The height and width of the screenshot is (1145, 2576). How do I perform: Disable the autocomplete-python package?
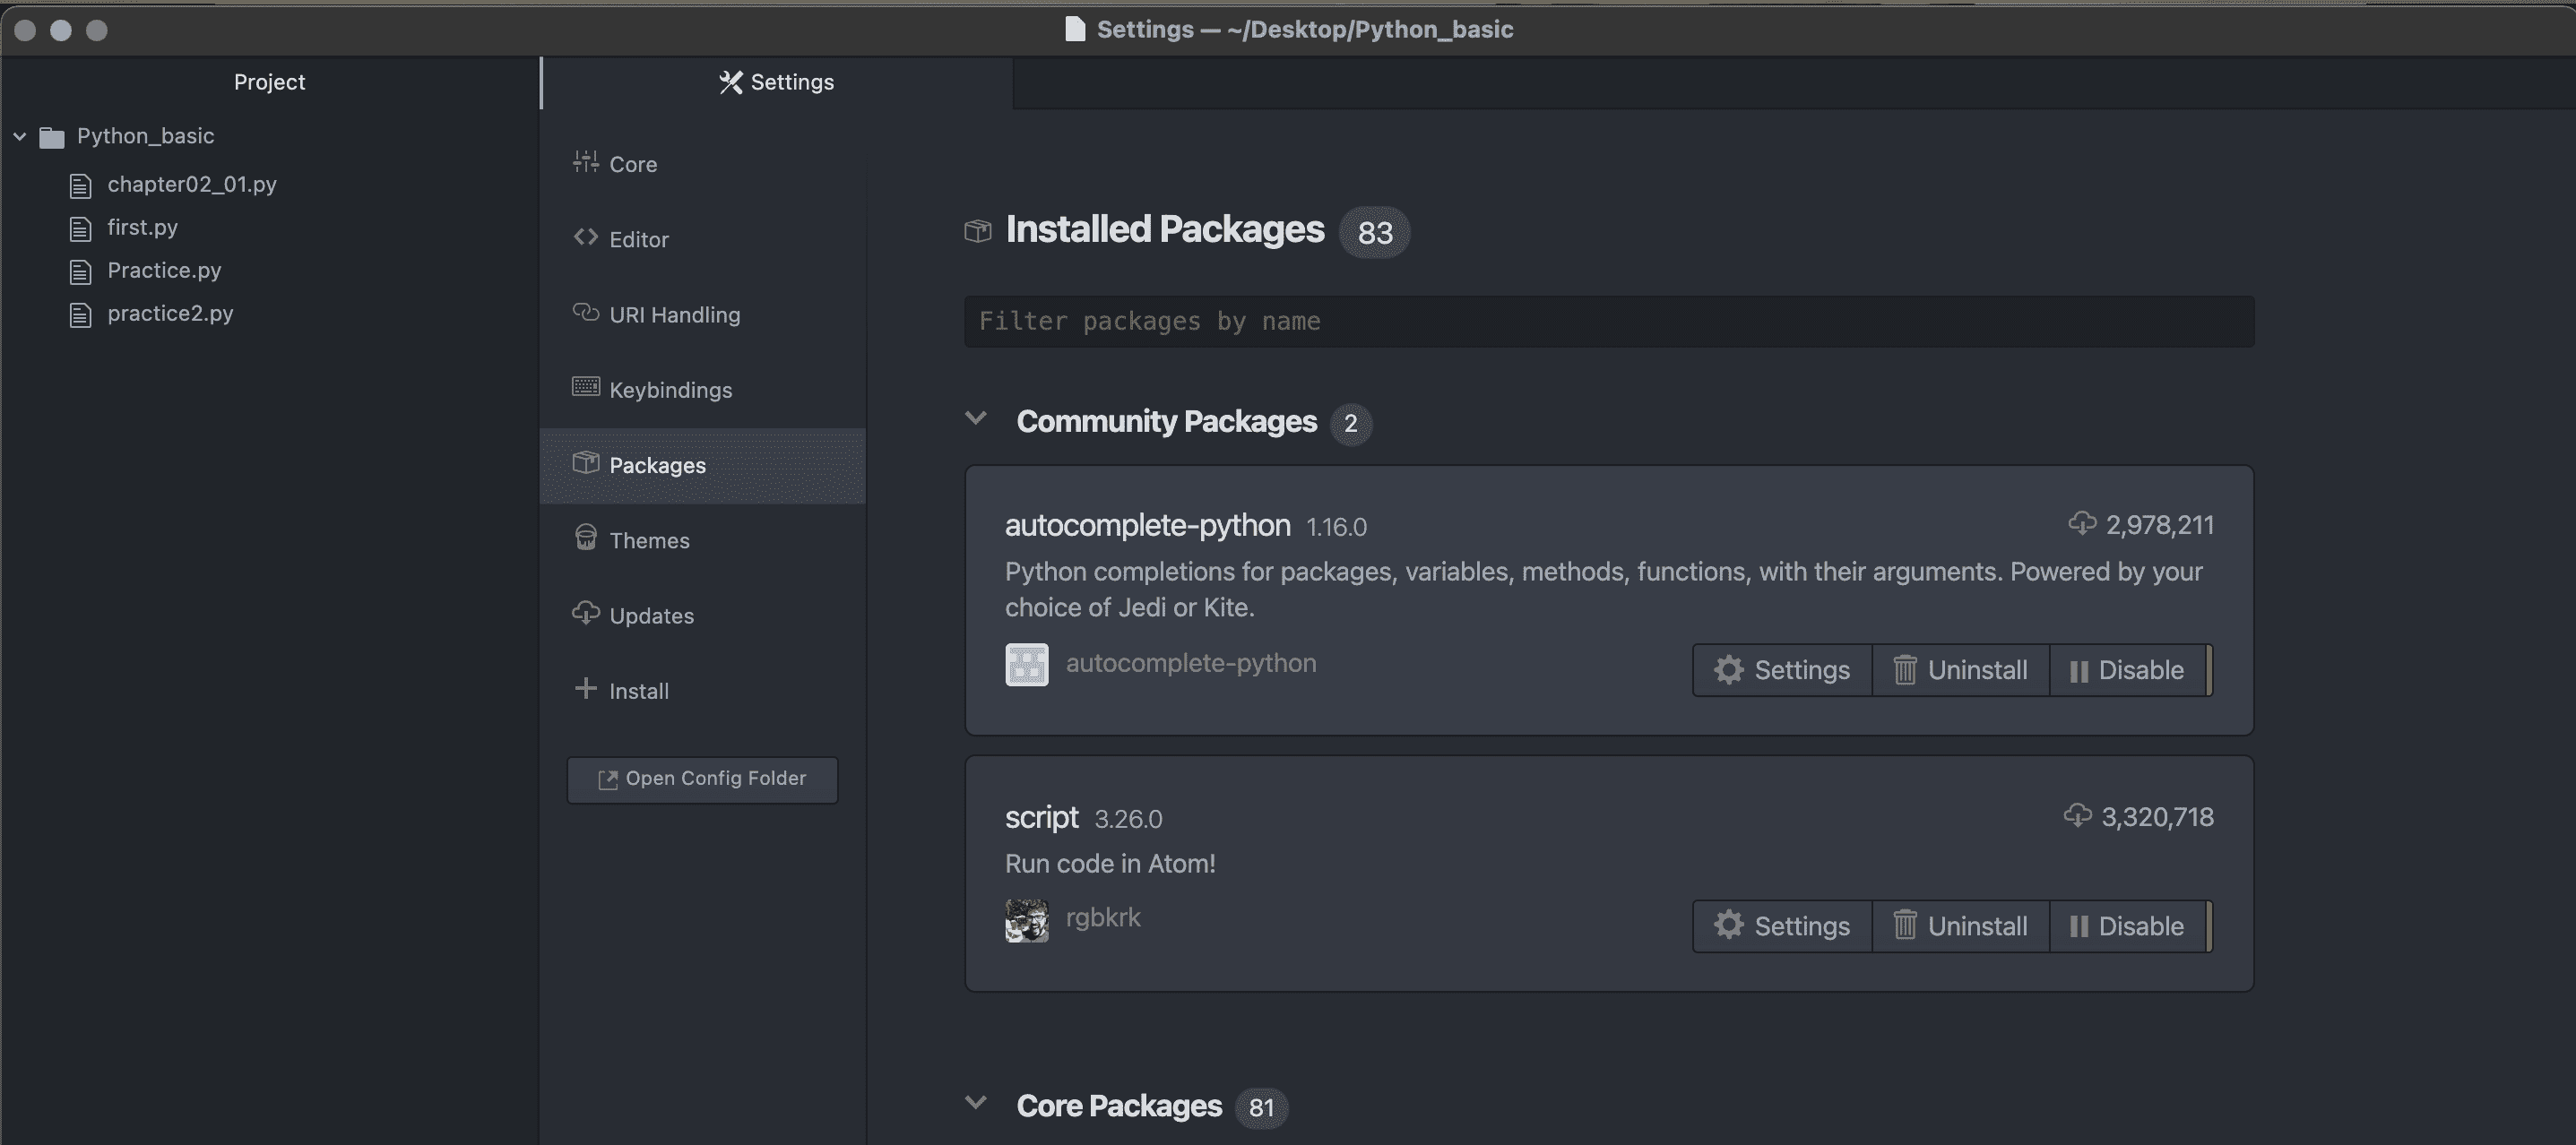pos(2127,670)
